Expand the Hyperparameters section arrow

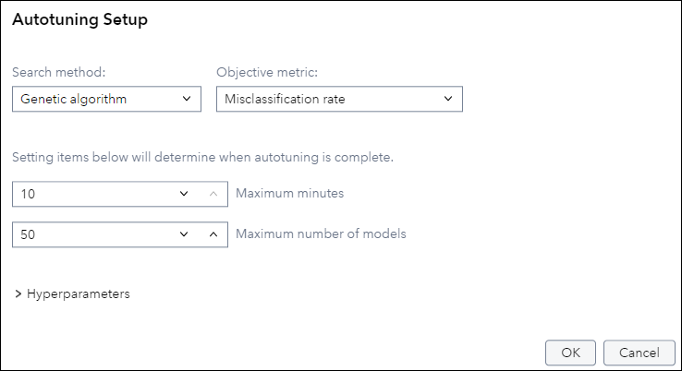click(18, 294)
